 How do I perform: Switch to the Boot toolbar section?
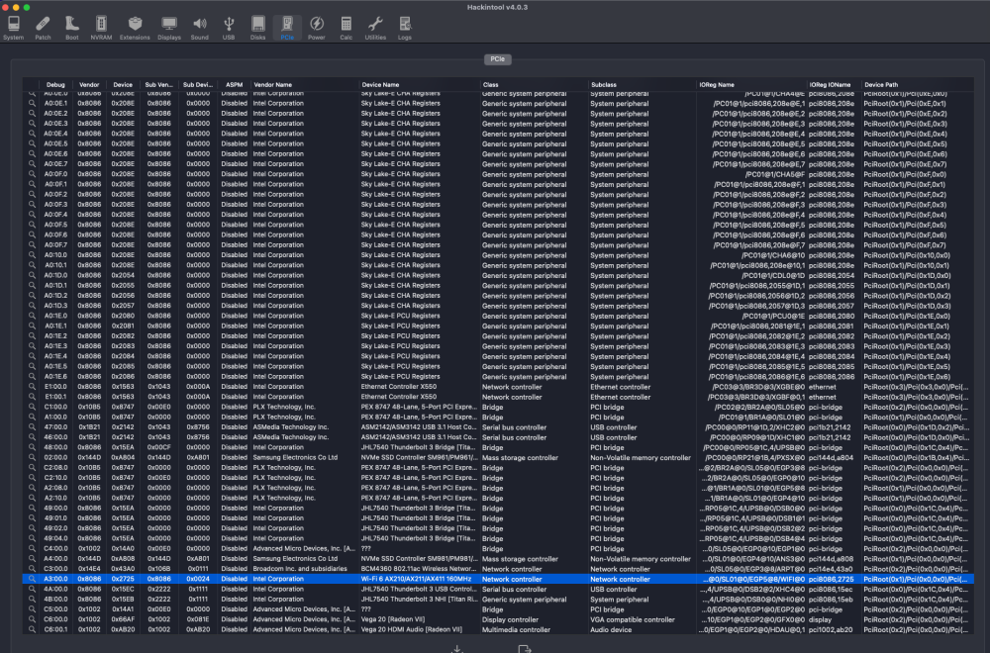(72, 28)
